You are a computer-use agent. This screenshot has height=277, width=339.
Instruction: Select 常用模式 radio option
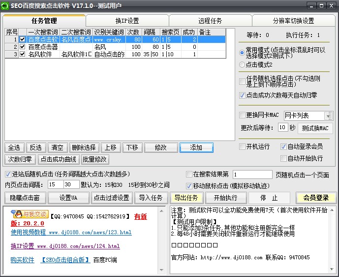pos(242,53)
